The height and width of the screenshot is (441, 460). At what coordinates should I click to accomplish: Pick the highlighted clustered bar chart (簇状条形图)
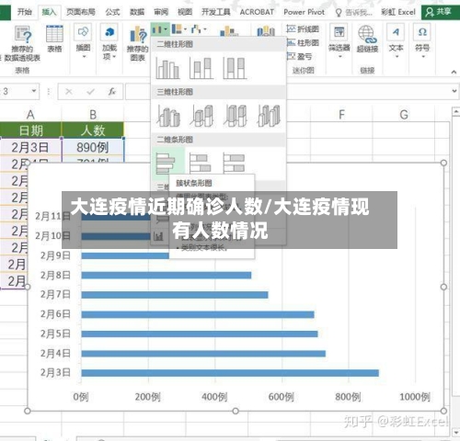167,163
